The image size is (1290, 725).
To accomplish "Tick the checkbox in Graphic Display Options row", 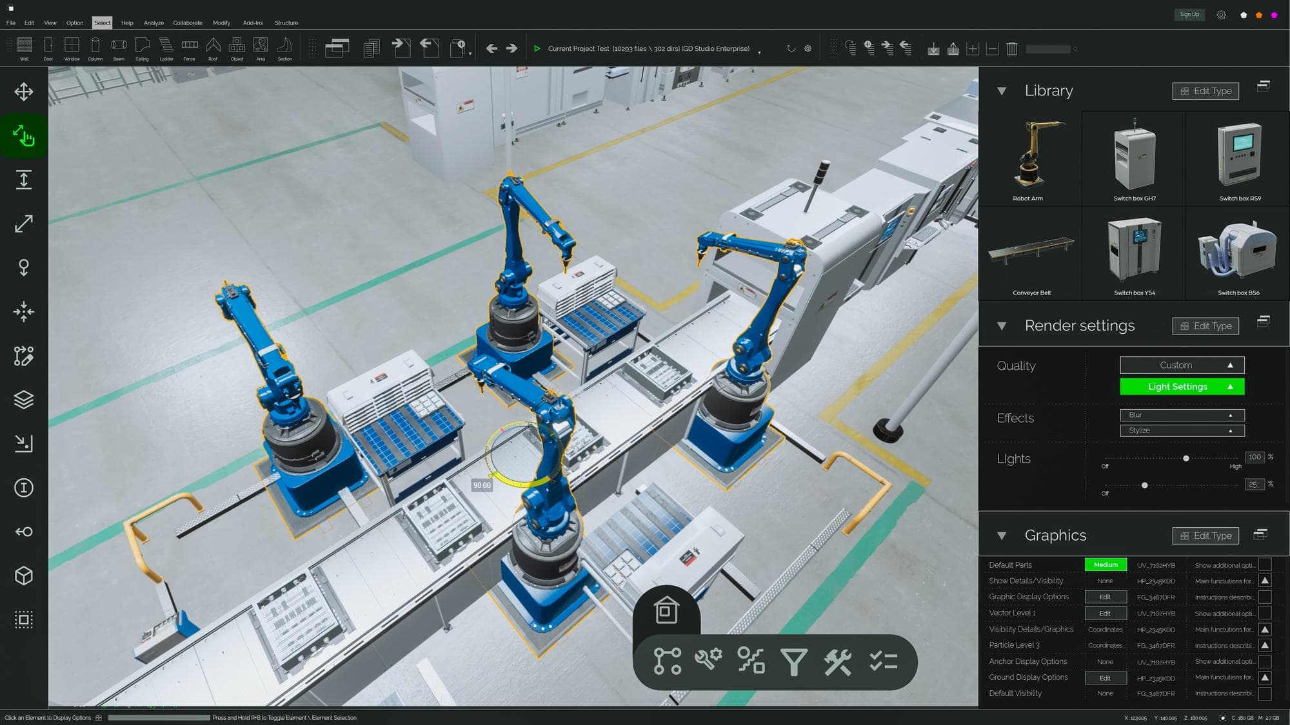I will 1265,597.
